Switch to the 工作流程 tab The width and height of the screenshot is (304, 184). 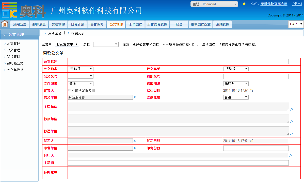[x=135, y=25]
